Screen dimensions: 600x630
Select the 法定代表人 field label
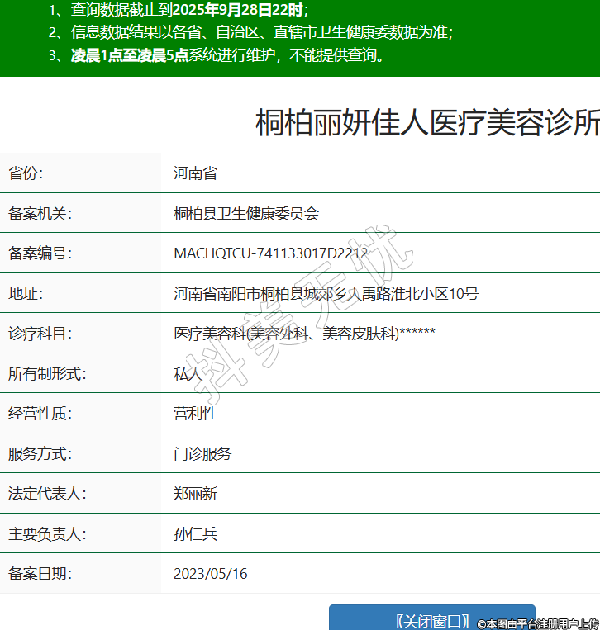(47, 494)
